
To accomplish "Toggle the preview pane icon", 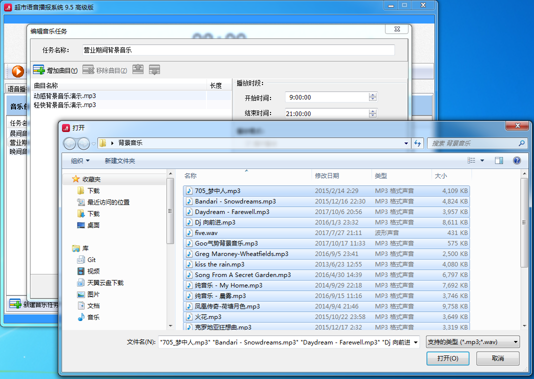I will pyautogui.click(x=499, y=160).
